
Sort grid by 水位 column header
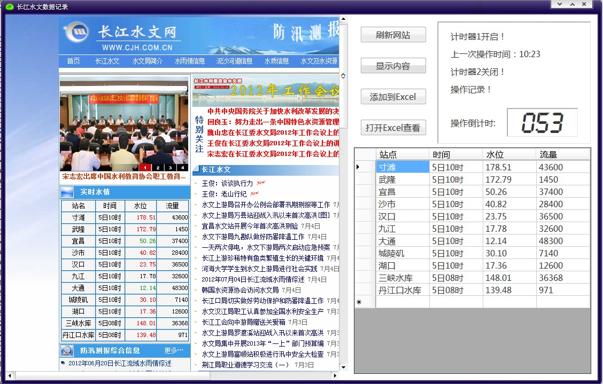tap(509, 154)
